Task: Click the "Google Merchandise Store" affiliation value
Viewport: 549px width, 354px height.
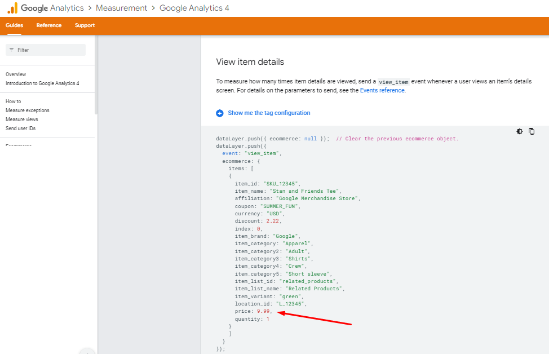Action: pos(318,198)
